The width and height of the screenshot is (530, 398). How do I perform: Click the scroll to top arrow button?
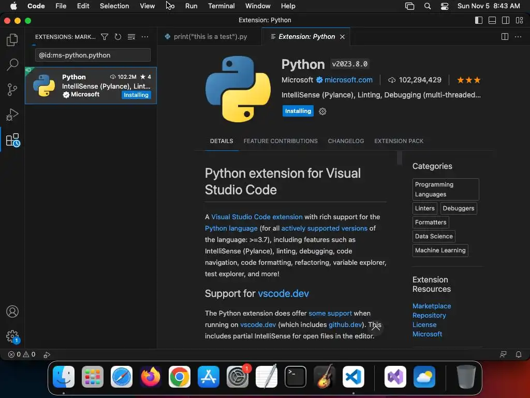click(375, 327)
